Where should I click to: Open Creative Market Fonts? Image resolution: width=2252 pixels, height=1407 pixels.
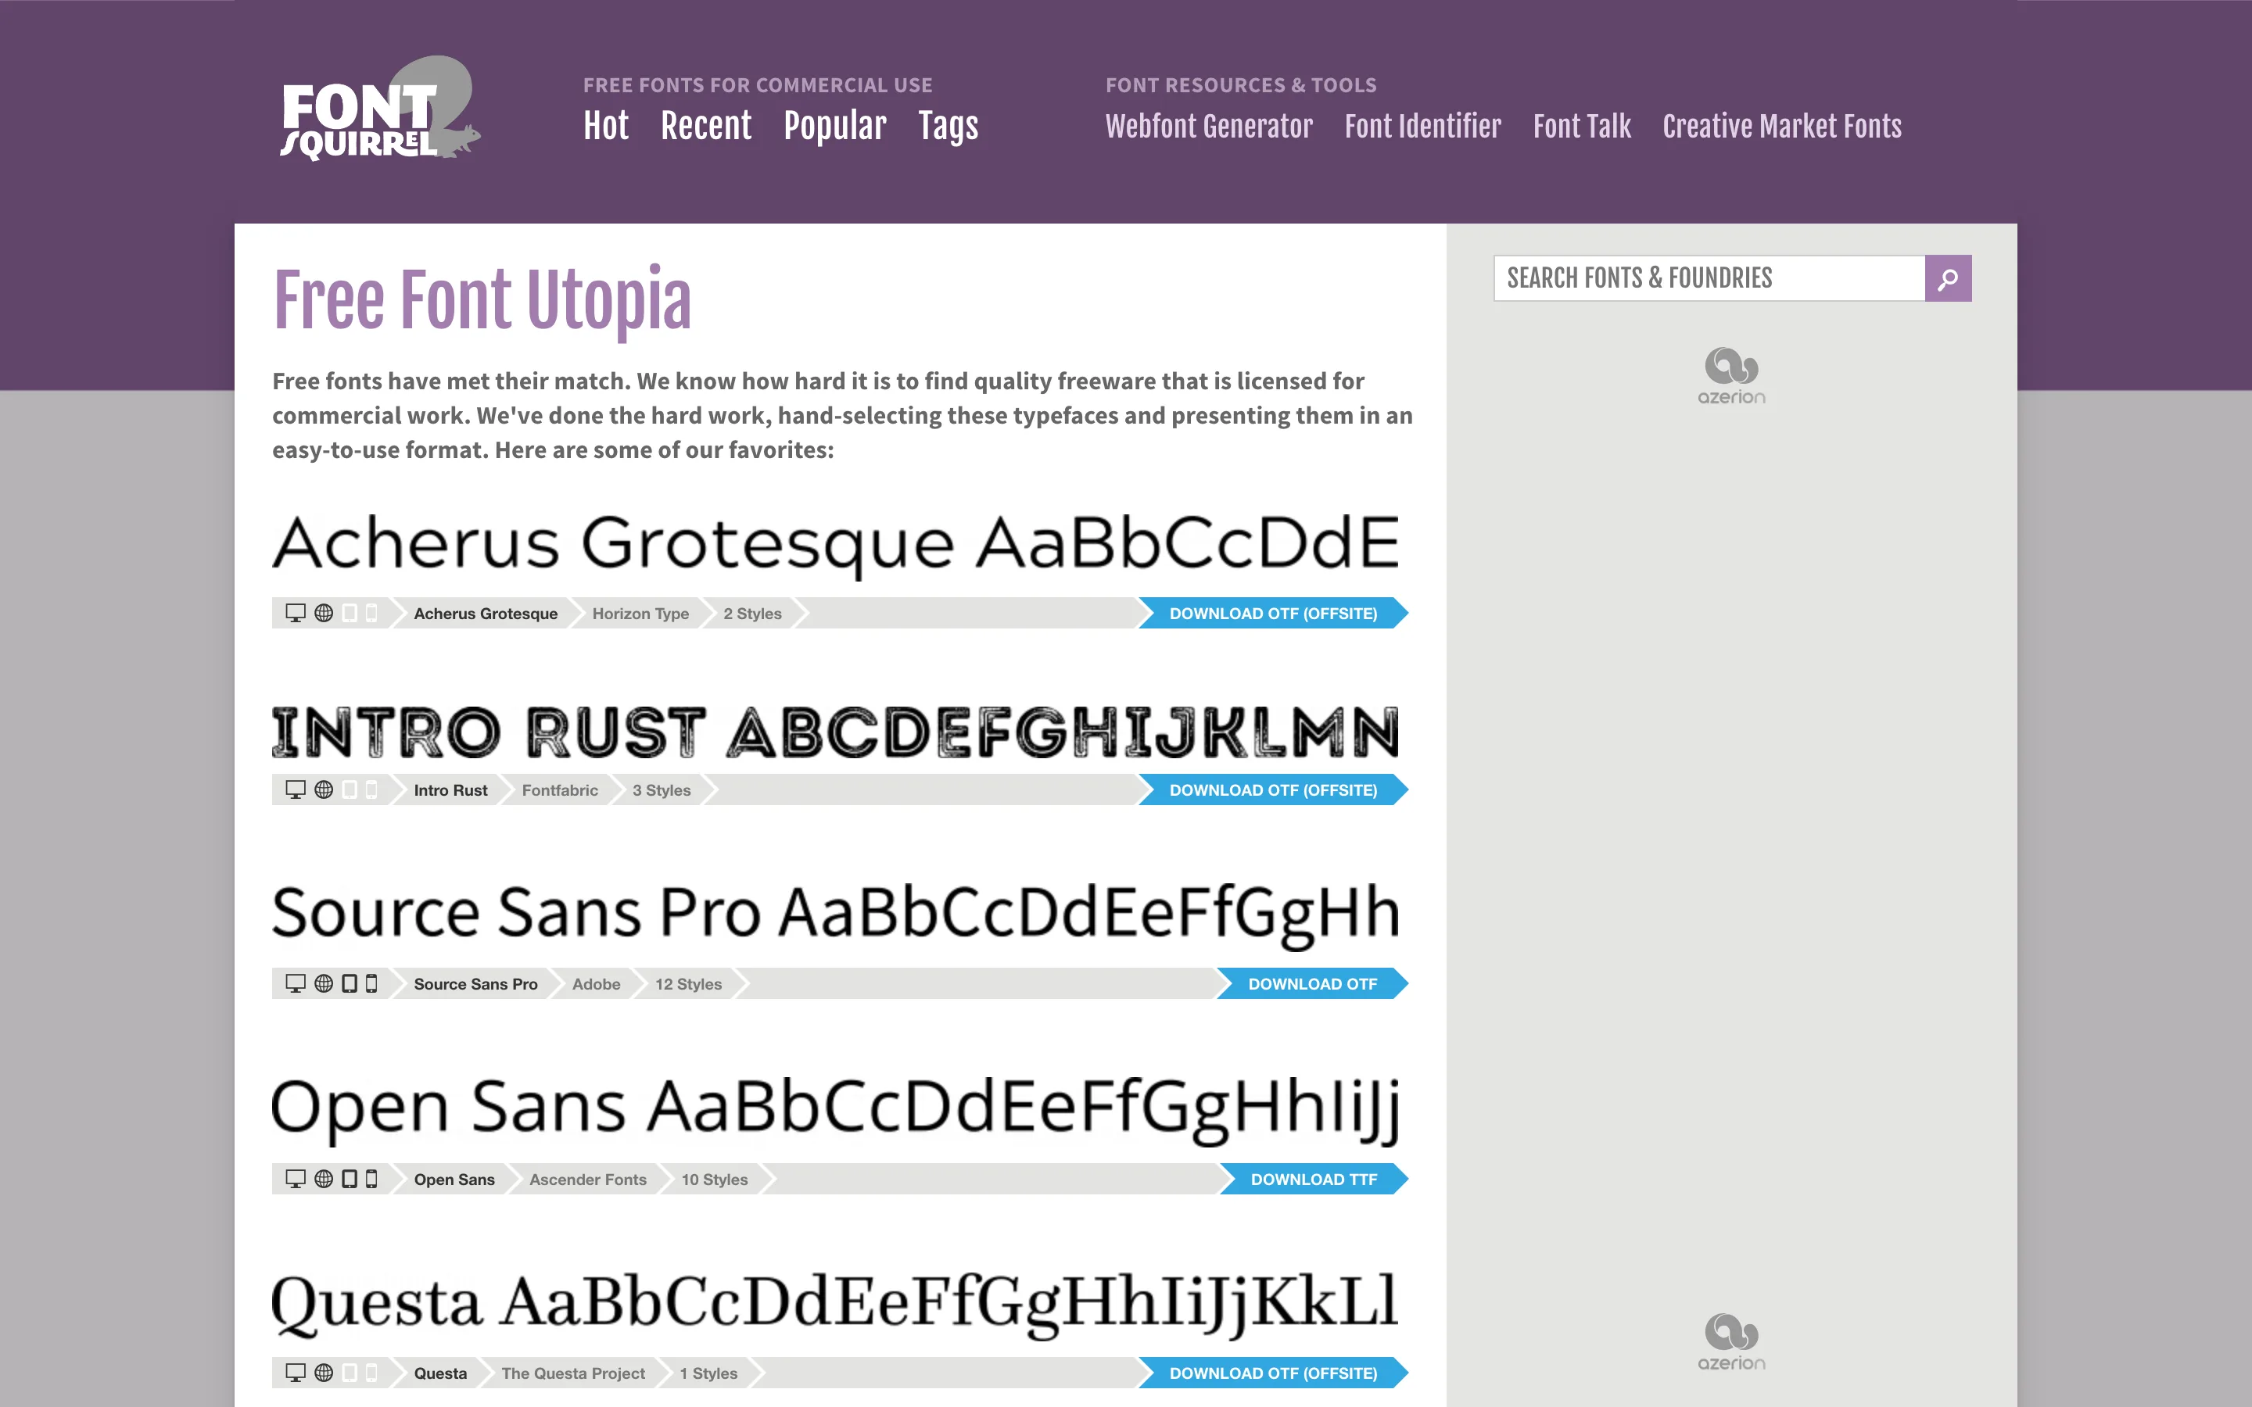pyautogui.click(x=1782, y=126)
